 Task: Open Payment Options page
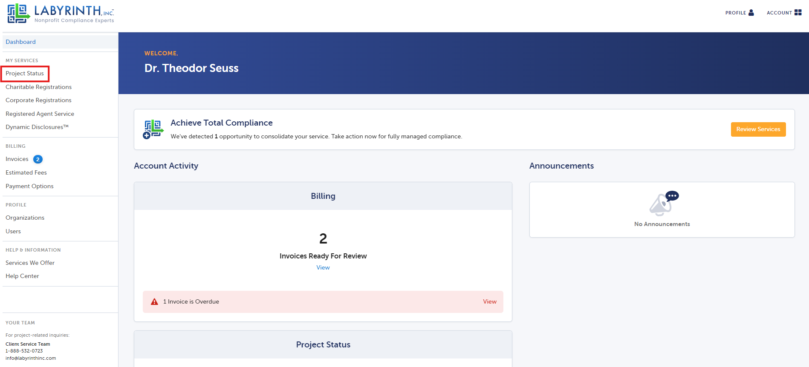[29, 186]
